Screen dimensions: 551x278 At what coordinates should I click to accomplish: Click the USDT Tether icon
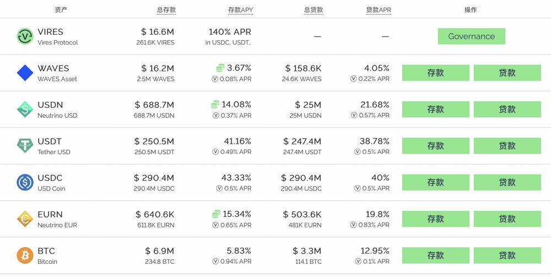[25, 146]
